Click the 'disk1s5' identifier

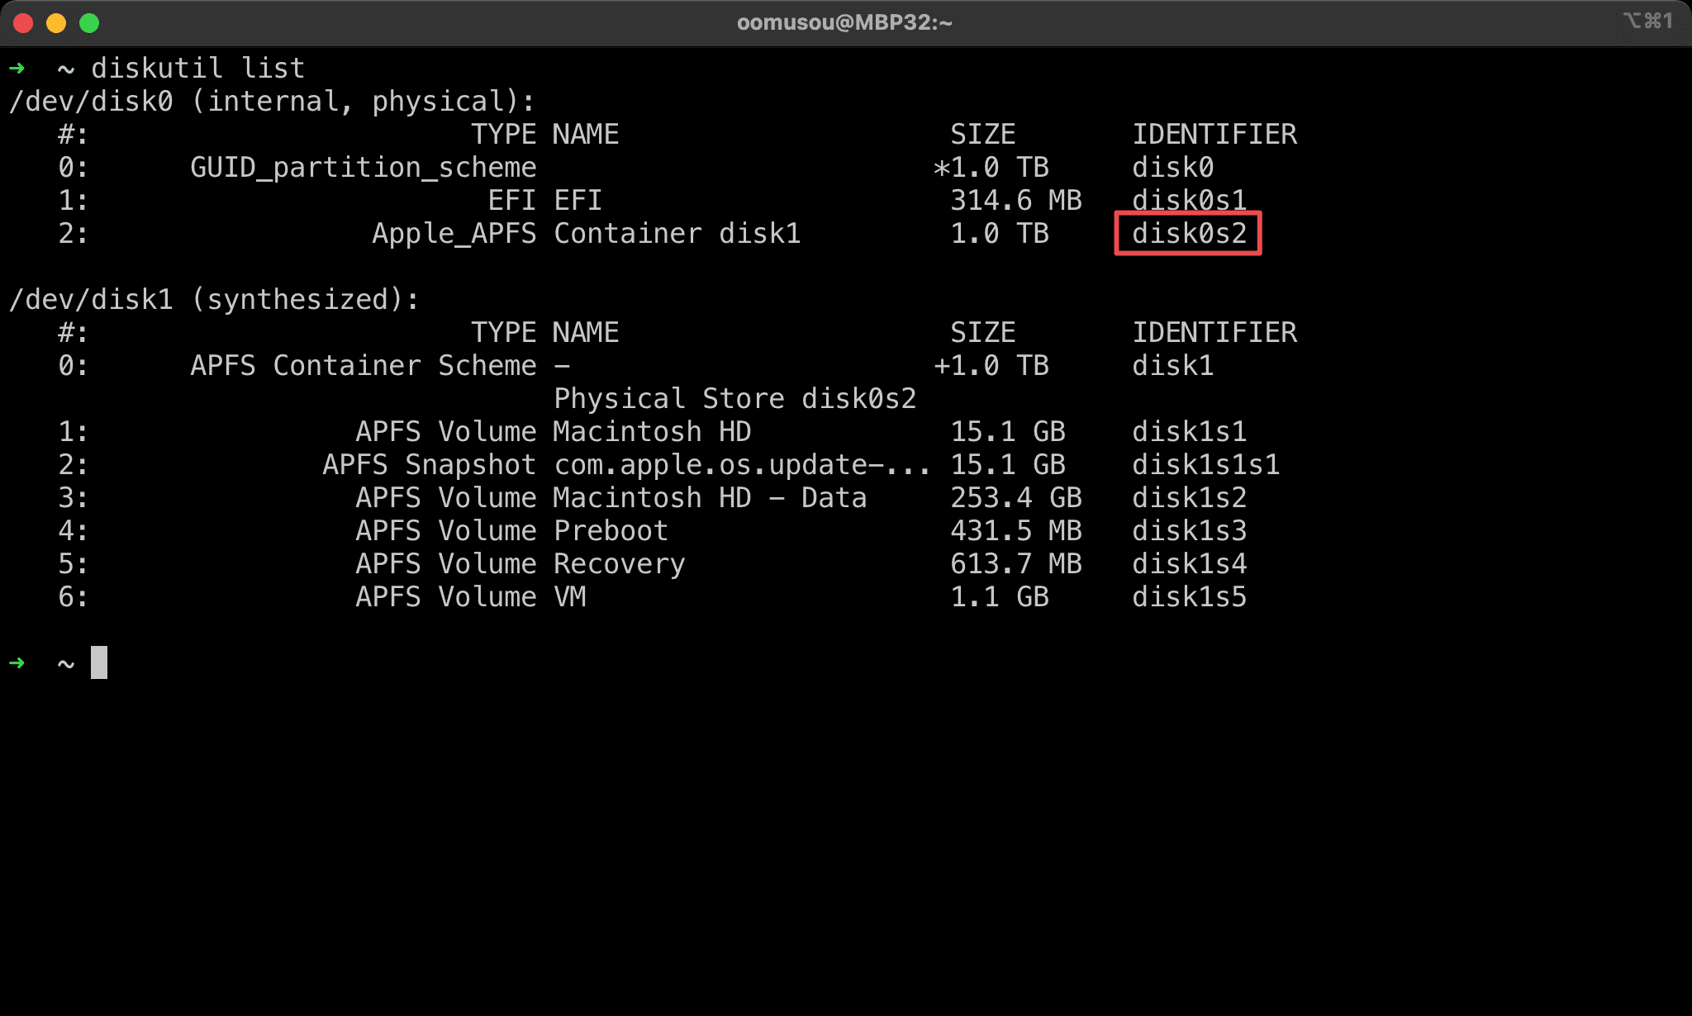[1190, 597]
